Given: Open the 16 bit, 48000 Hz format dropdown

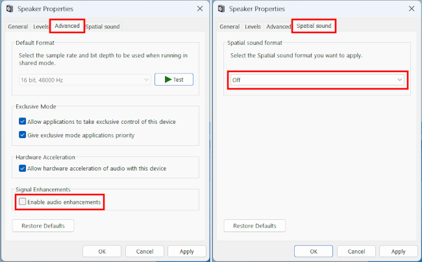Looking at the screenshot, I should click(x=84, y=80).
